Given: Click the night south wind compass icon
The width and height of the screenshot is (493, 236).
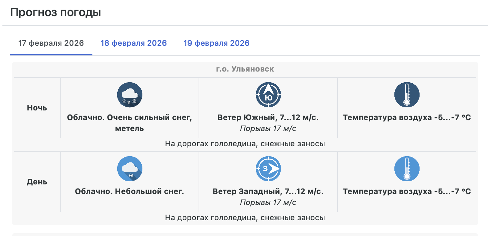Looking at the screenshot, I should point(268,95).
